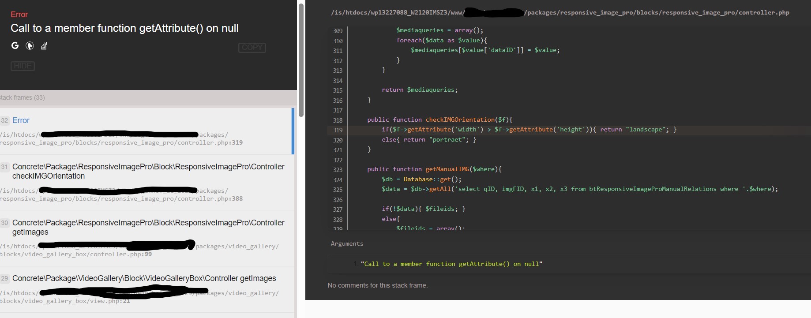
Task: Select stack frame 29 VideoGalleryBox Controller
Action: pos(144,278)
